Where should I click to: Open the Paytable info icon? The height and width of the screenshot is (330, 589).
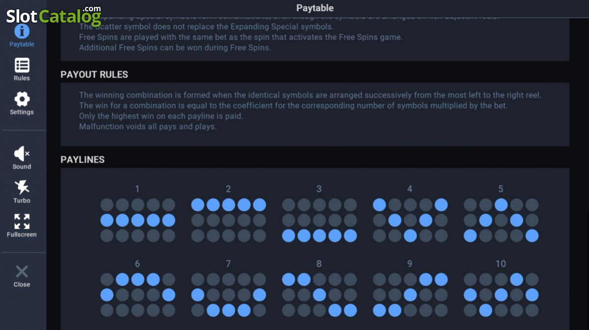[x=22, y=32]
